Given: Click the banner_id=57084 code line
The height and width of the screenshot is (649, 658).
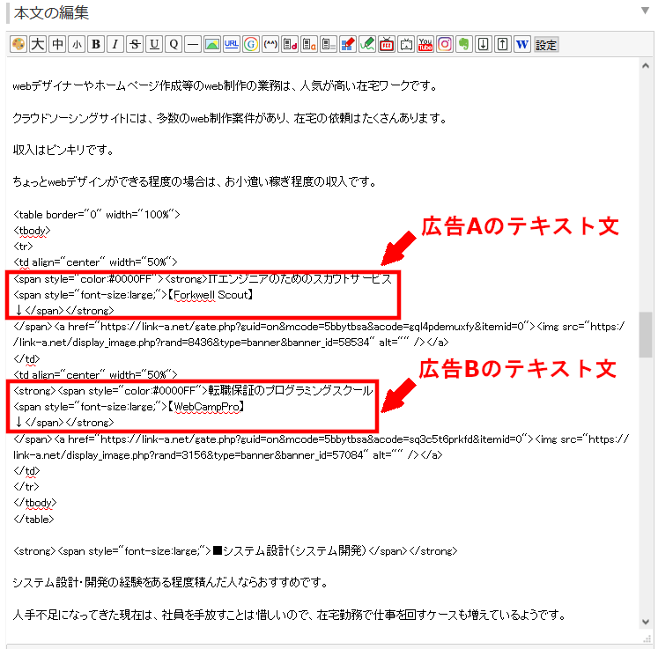Looking at the screenshot, I should (x=228, y=455).
